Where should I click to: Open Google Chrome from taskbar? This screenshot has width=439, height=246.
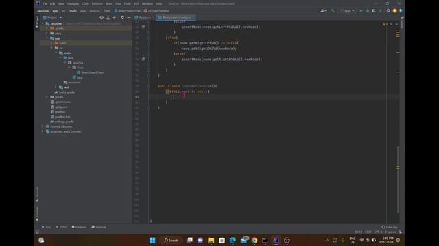click(x=254, y=240)
